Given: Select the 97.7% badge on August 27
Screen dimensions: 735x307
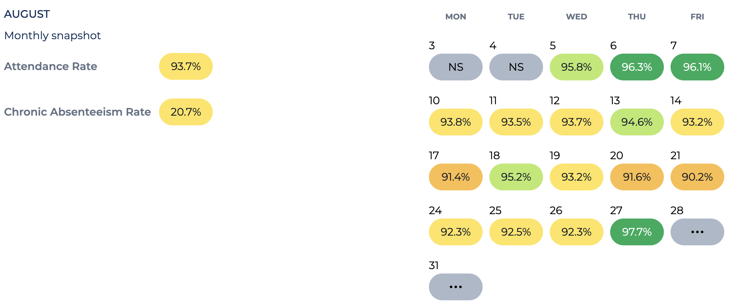Looking at the screenshot, I should [x=637, y=232].
